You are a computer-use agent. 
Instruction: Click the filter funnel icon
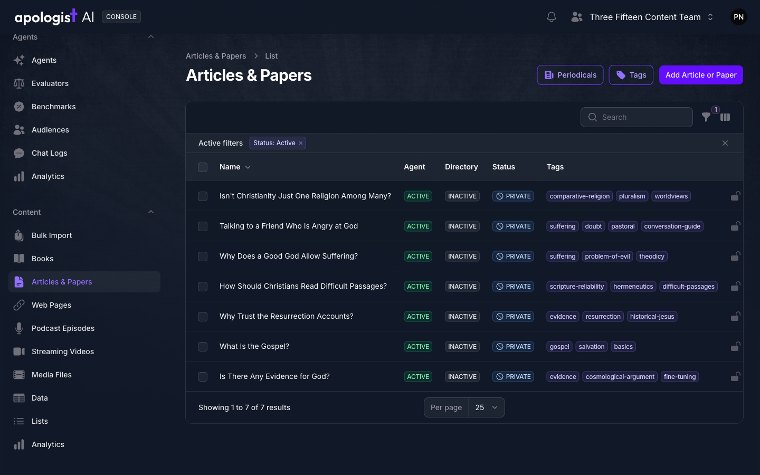pos(706,117)
